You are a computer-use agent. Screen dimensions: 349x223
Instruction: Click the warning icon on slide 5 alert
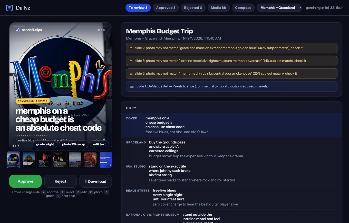tap(131, 61)
